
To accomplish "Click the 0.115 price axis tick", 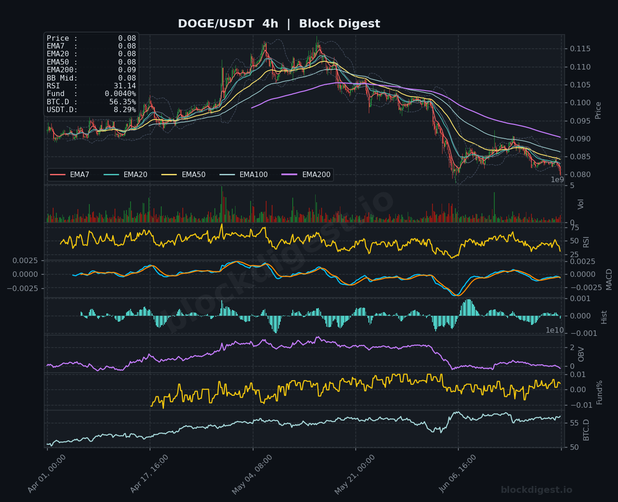I will coord(580,49).
